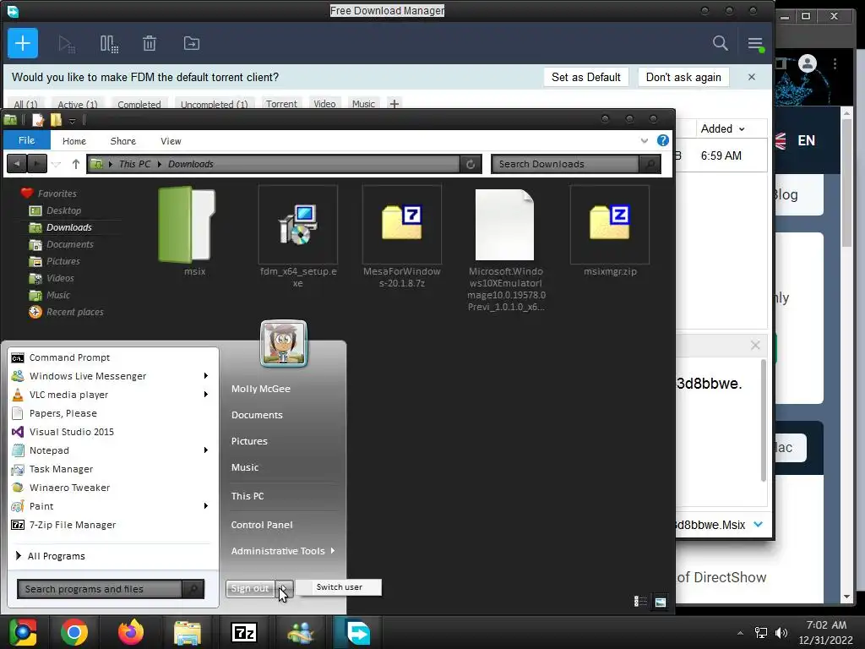Select MesaForWindows-20.1.8.7z archive
Viewport: 865px width, 649px height.
(x=401, y=237)
